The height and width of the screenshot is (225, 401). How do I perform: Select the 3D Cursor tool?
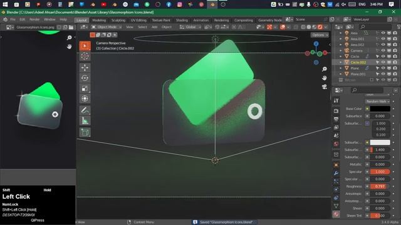point(85,56)
